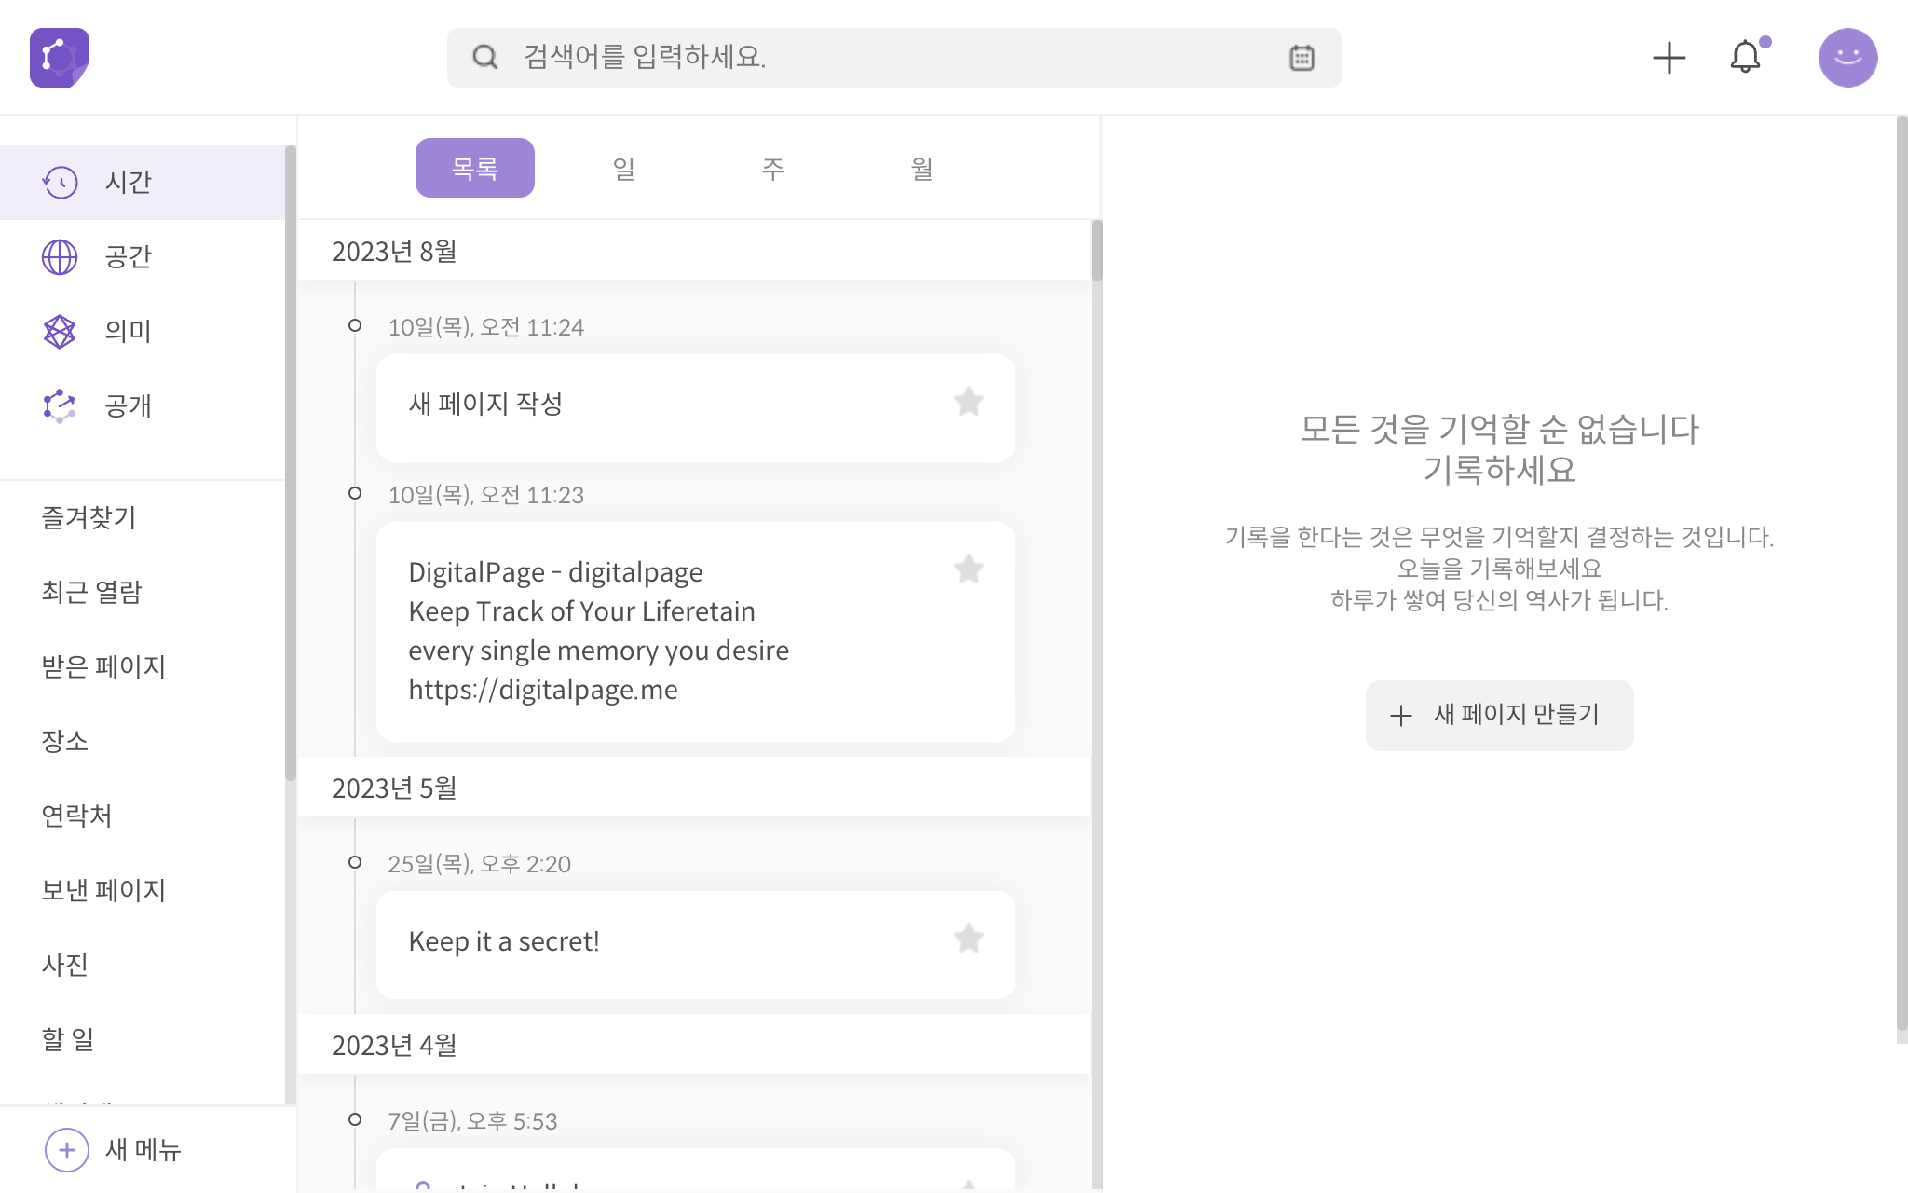The height and width of the screenshot is (1193, 1908).
Task: Open the notifications bell
Action: click(1745, 58)
